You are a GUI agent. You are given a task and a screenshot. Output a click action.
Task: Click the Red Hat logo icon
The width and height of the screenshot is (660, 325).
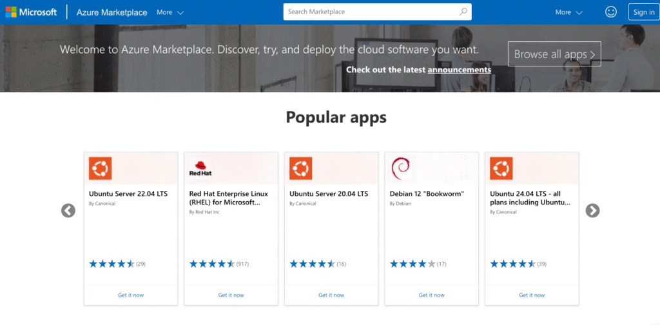point(200,168)
